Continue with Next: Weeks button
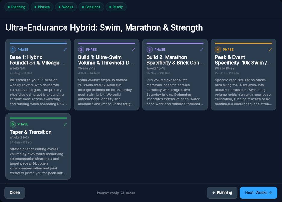The image size is (282, 202). [x=259, y=193]
